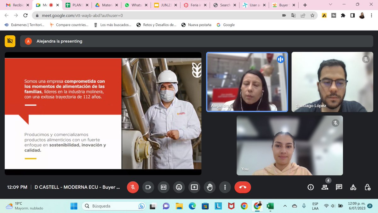Click the Present now button
This screenshot has width=378, height=213.
tap(194, 187)
